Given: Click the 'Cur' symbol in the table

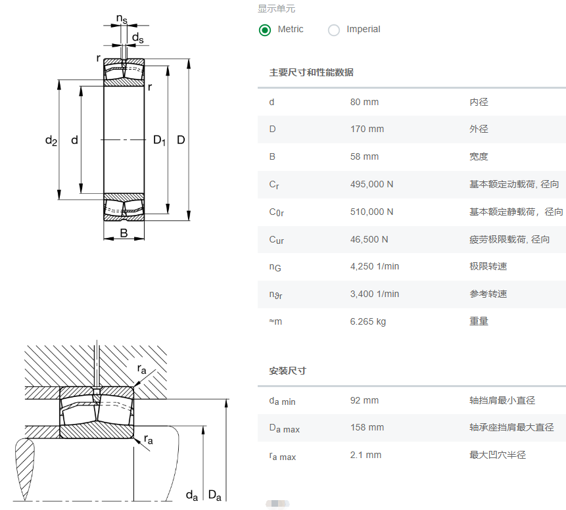Looking at the screenshot, I should point(277,240).
